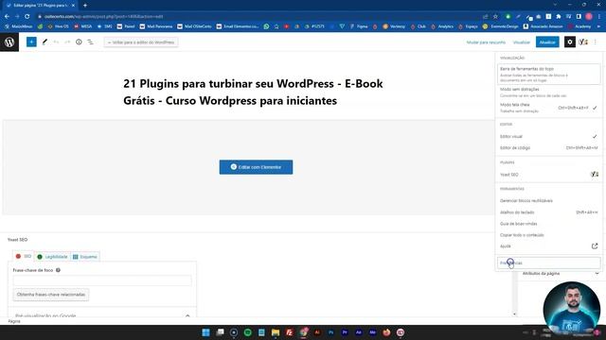Launch Spotify from taskbar
The width and height of the screenshot is (606, 340).
tap(248, 332)
